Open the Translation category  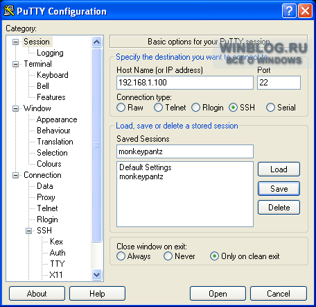click(55, 142)
